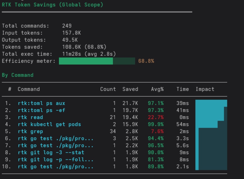Screen dimensions: 244x179
Task: Select the 'rtk:toml ps aux' command
Action: coord(41,103)
